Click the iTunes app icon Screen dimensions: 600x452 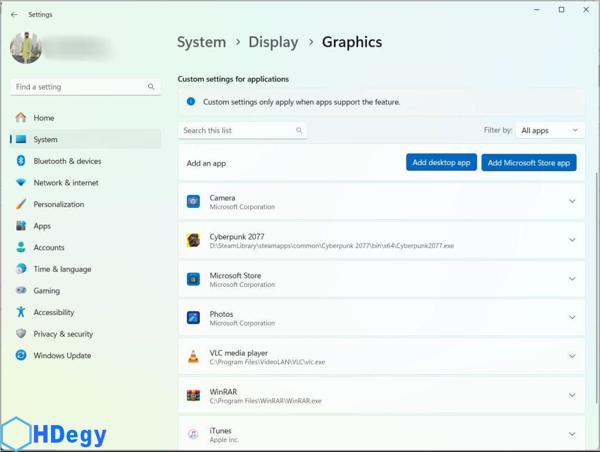point(193,434)
